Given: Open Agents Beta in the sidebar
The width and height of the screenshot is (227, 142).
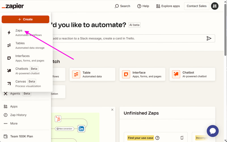Looking at the screenshot, I should (x=17, y=94).
